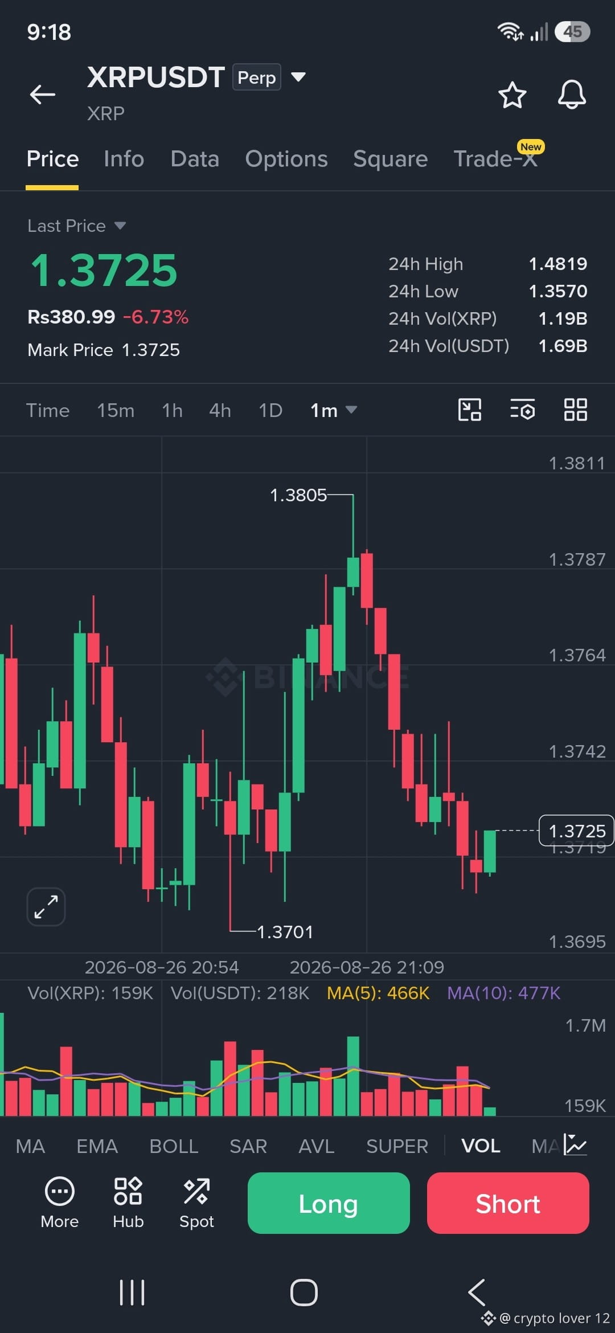Tap the 24h Vol(XRP) 1.19B value
The width and height of the screenshot is (615, 1333).
coord(563,318)
